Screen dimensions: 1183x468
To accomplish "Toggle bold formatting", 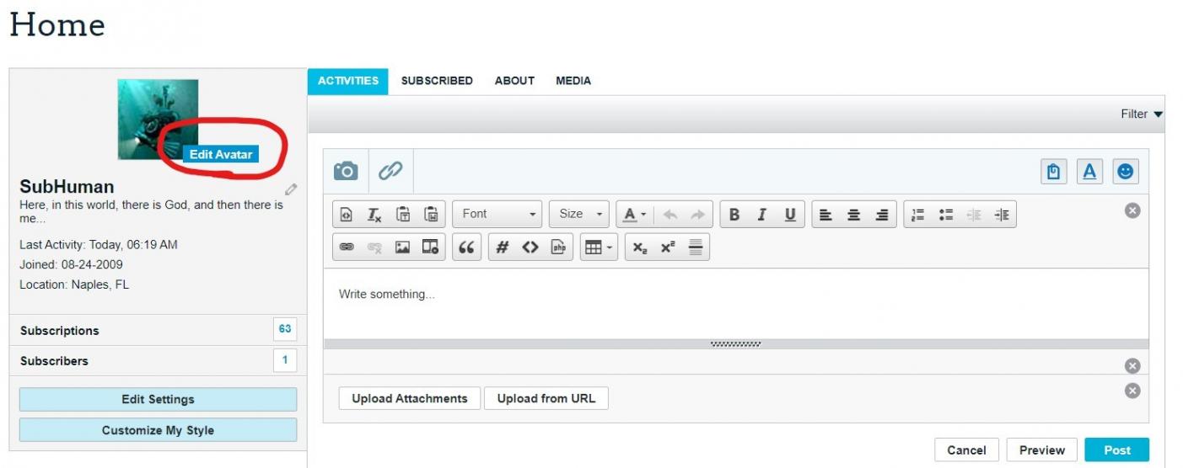I will (x=734, y=215).
